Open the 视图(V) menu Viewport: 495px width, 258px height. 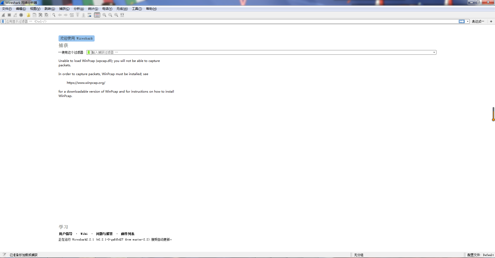[x=35, y=9]
